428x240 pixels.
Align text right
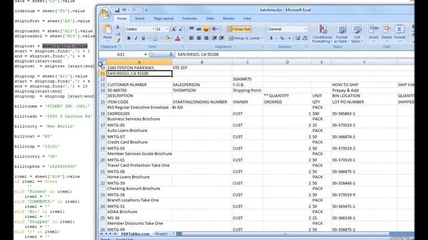point(206,38)
